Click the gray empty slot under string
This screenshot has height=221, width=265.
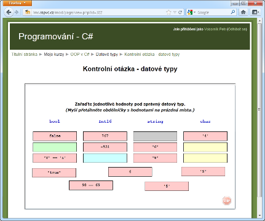coord(155,136)
